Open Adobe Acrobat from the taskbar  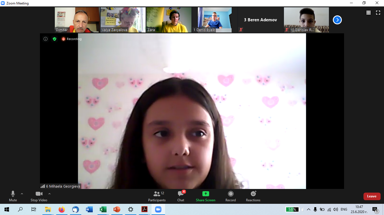click(x=144, y=209)
